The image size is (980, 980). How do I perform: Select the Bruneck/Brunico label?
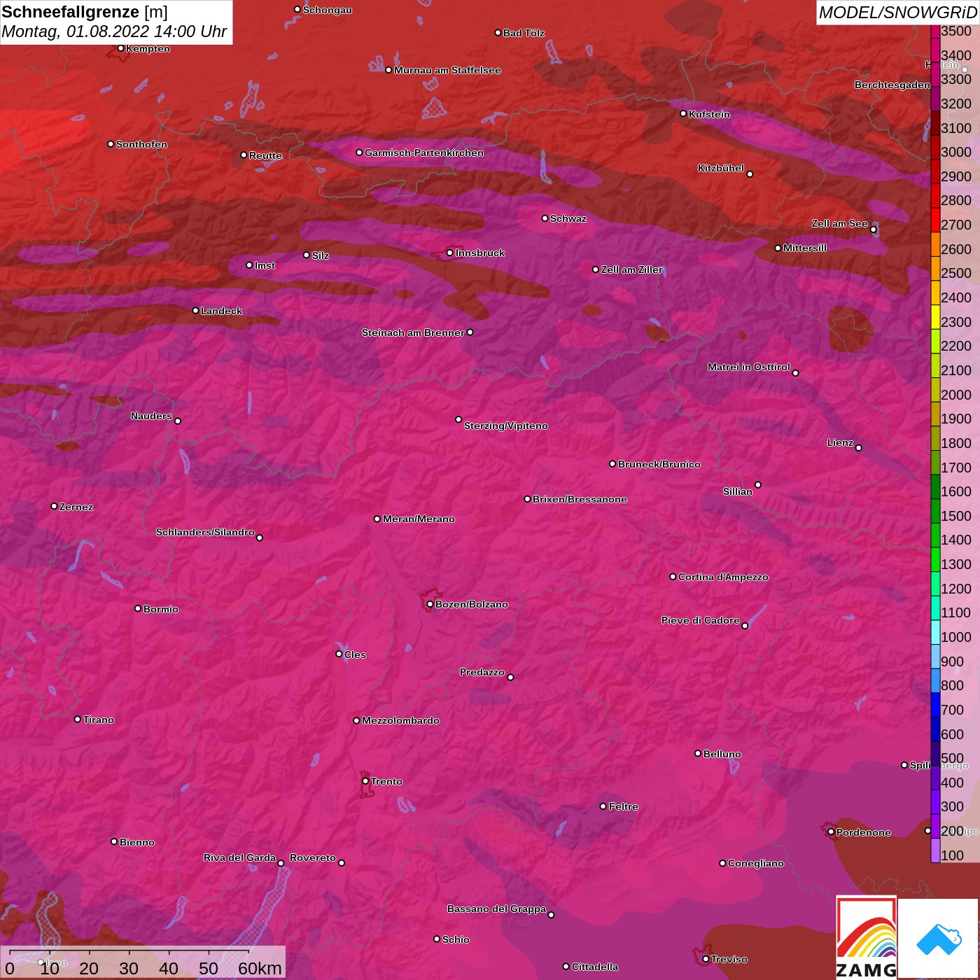click(659, 464)
